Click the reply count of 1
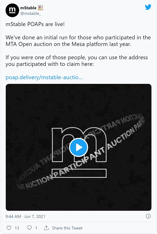Screen dimensions: 157x234 [x=36, y=228]
